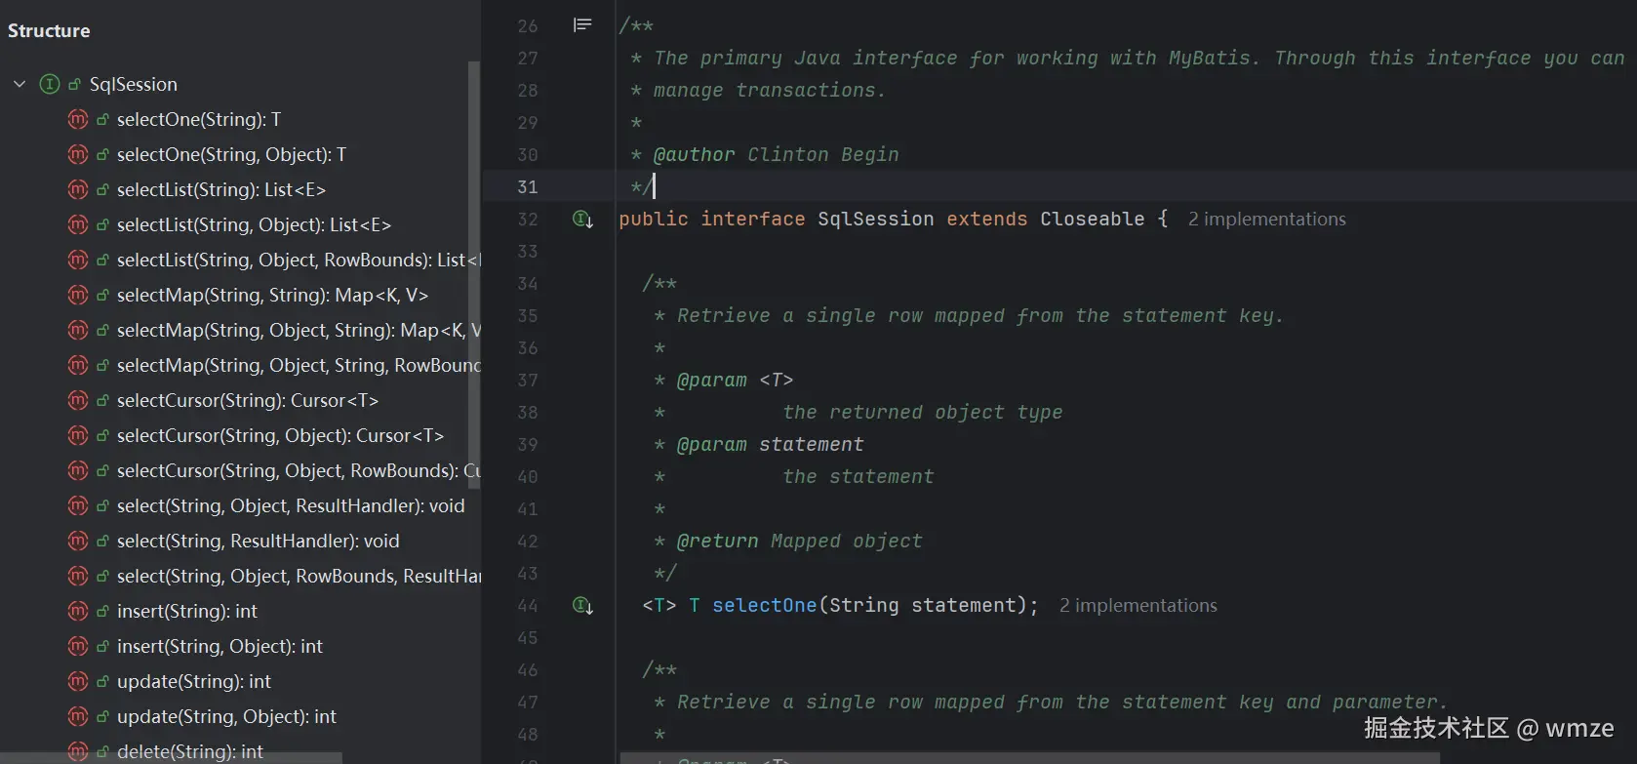Click public lock icon of selectList(String): List<E>
The height and width of the screenshot is (764, 1637).
102,190
